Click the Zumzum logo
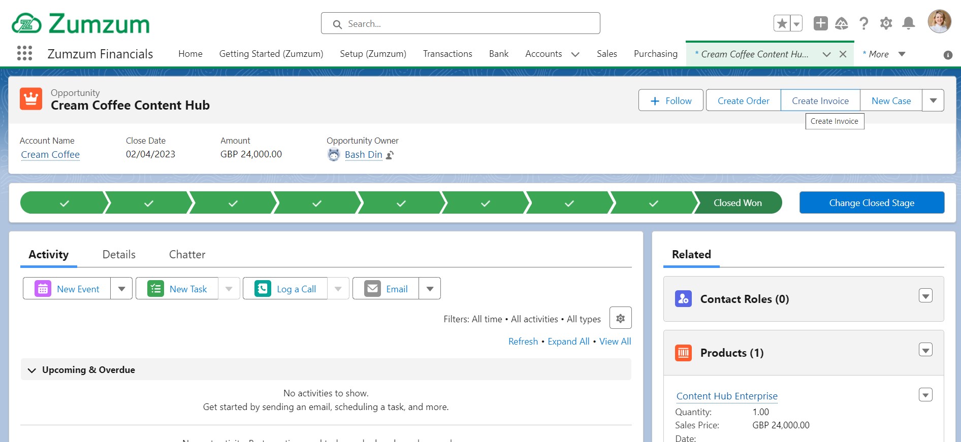Viewport: 961px width, 442px height. click(81, 23)
